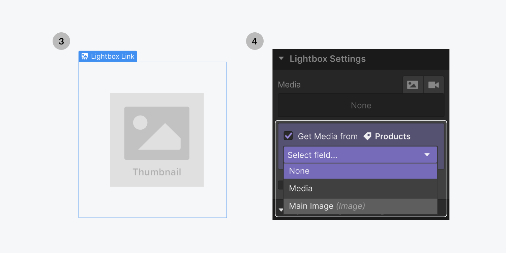Screen dimensions: 506x253
Task: Click the None media placeholder button
Action: click(360, 105)
